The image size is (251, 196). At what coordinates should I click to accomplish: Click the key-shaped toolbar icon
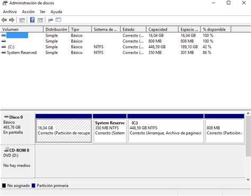coord(50,20)
